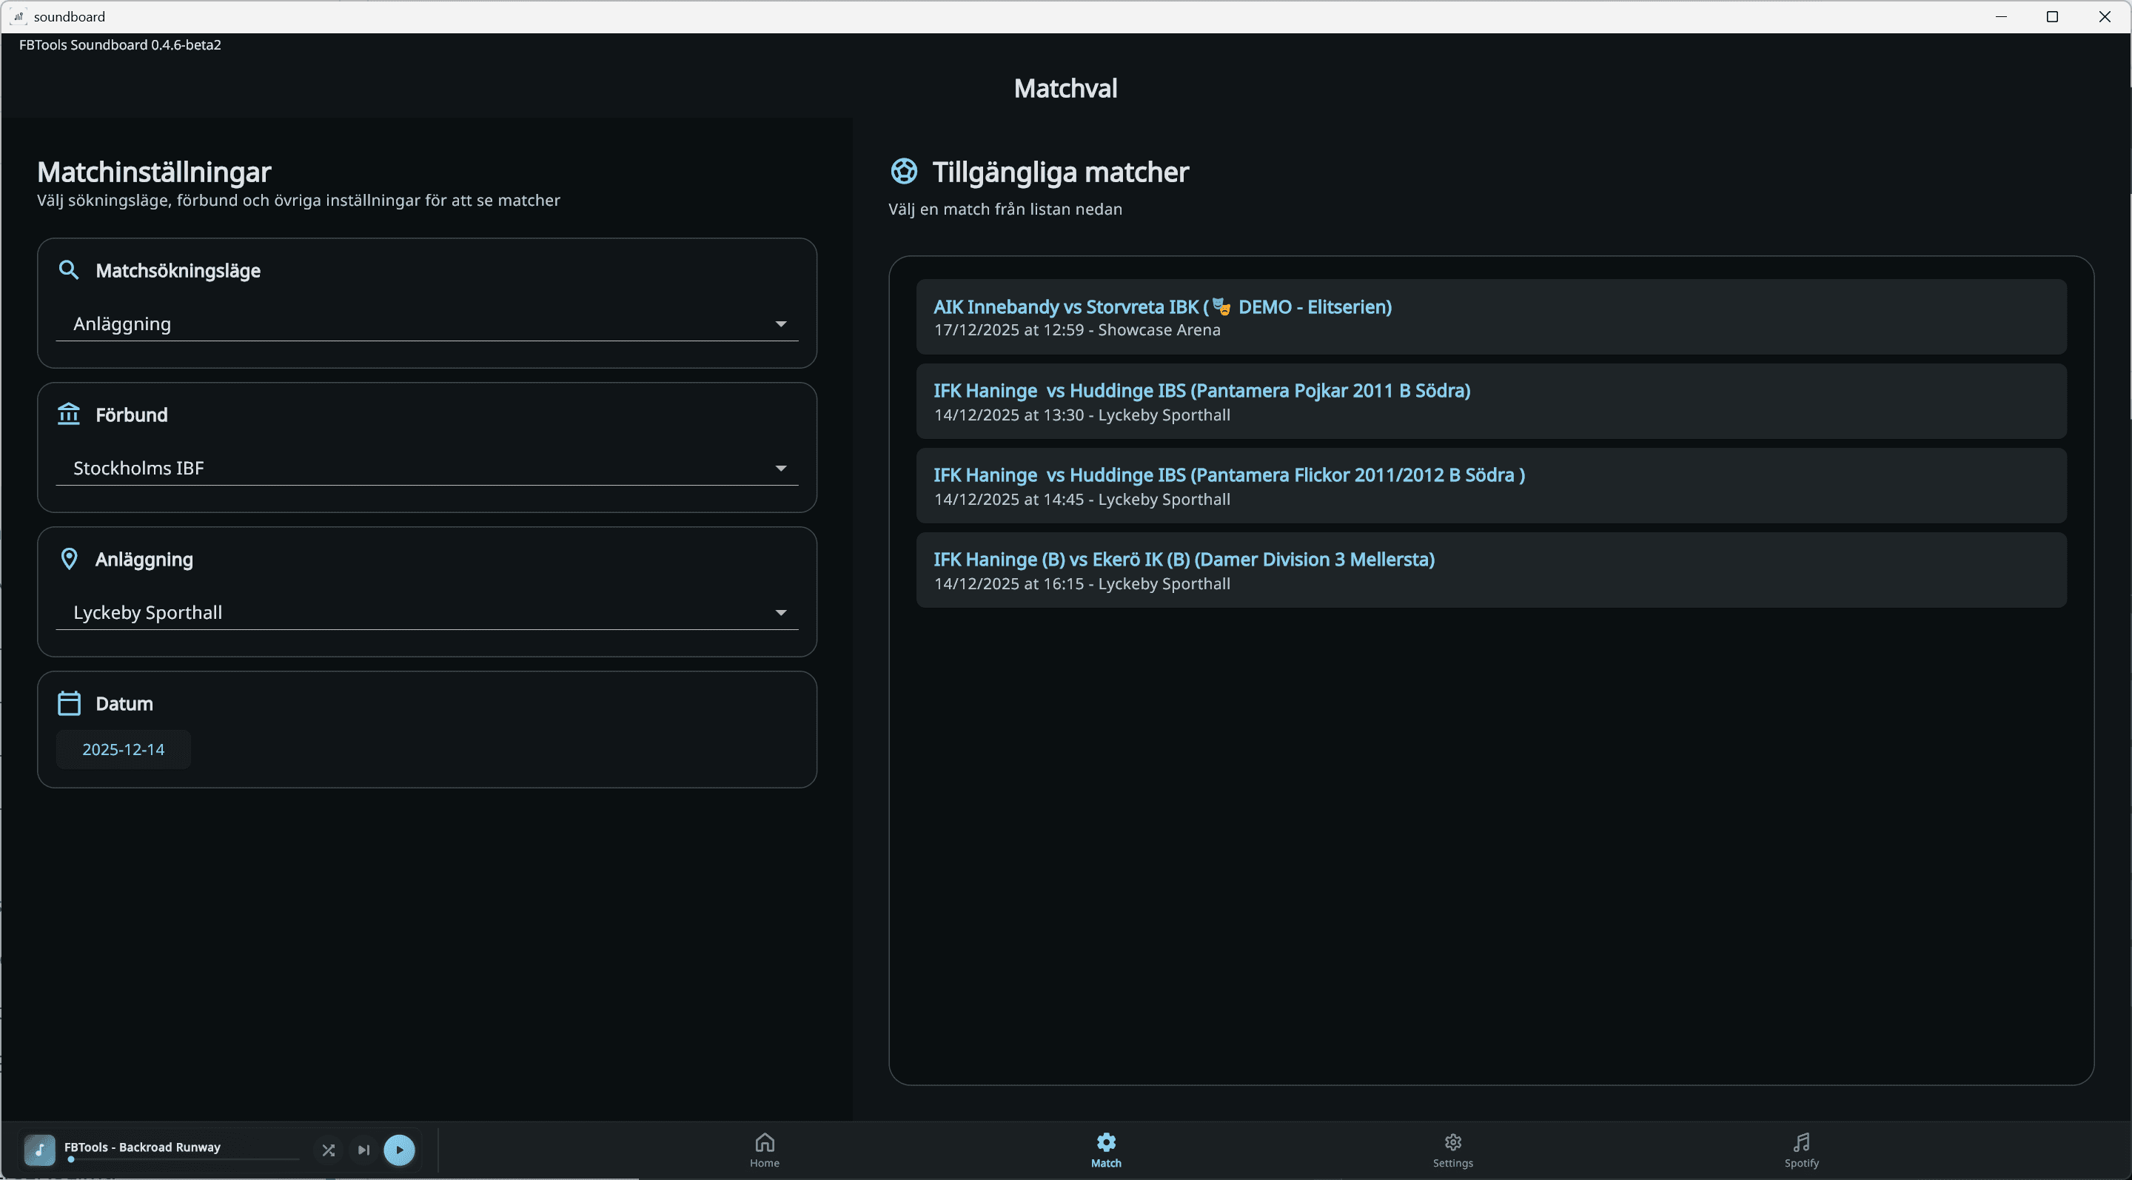Viewport: 2132px width, 1180px height.
Task: Toggle shuffle in the mini player
Action: coord(329,1150)
